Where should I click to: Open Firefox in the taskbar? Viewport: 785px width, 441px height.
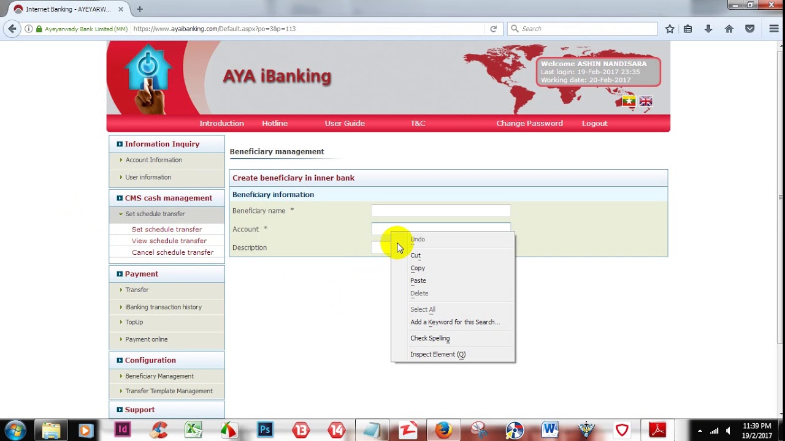[x=443, y=430]
